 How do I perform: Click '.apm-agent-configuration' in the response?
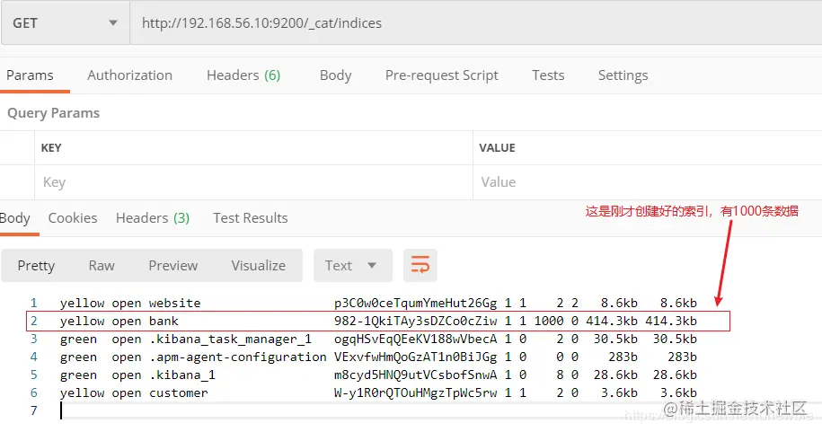(x=237, y=357)
